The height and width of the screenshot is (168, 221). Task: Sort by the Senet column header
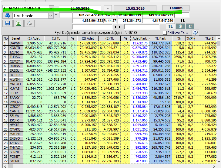16,38
